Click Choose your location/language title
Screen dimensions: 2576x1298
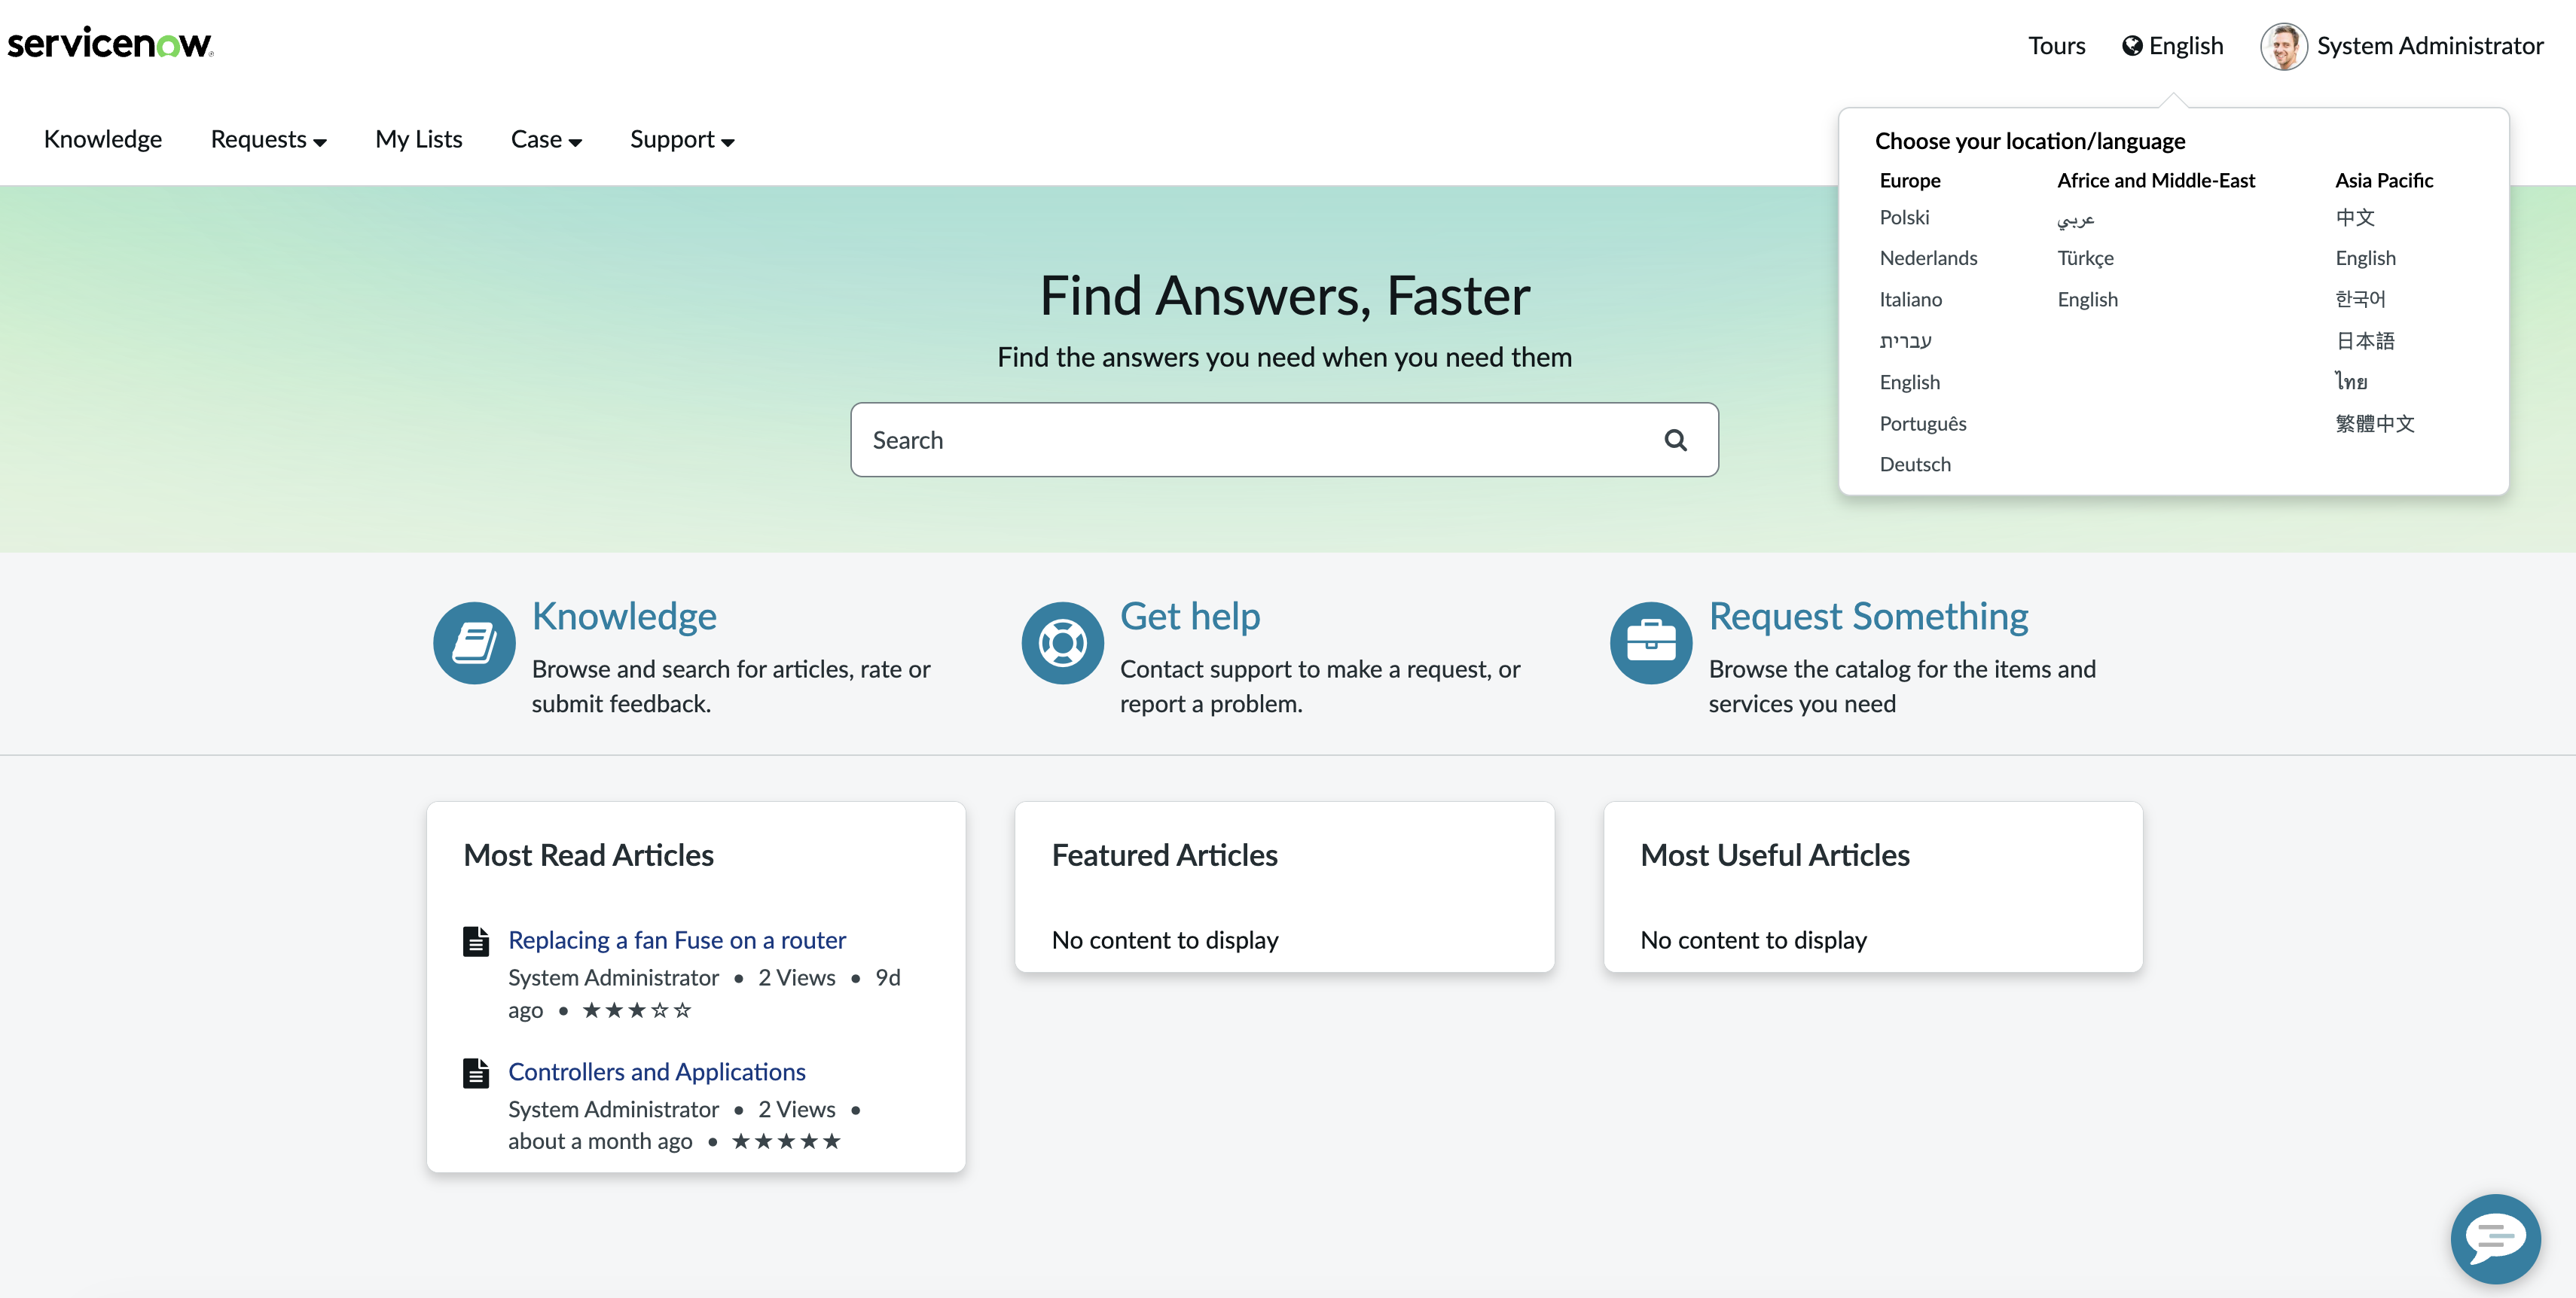point(2030,141)
